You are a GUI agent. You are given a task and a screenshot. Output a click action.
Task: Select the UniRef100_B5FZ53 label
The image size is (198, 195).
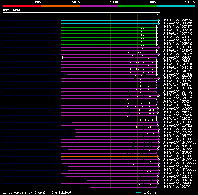click(178, 146)
